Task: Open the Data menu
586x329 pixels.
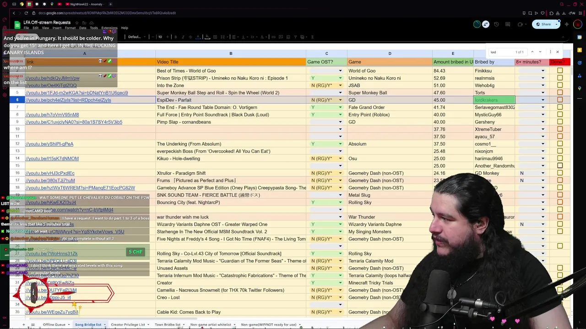Action: coord(82,28)
